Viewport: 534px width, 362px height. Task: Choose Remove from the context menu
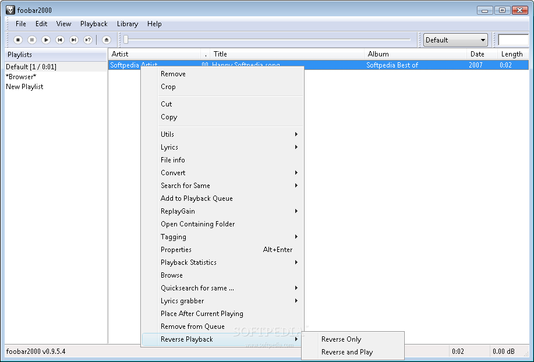click(222, 74)
